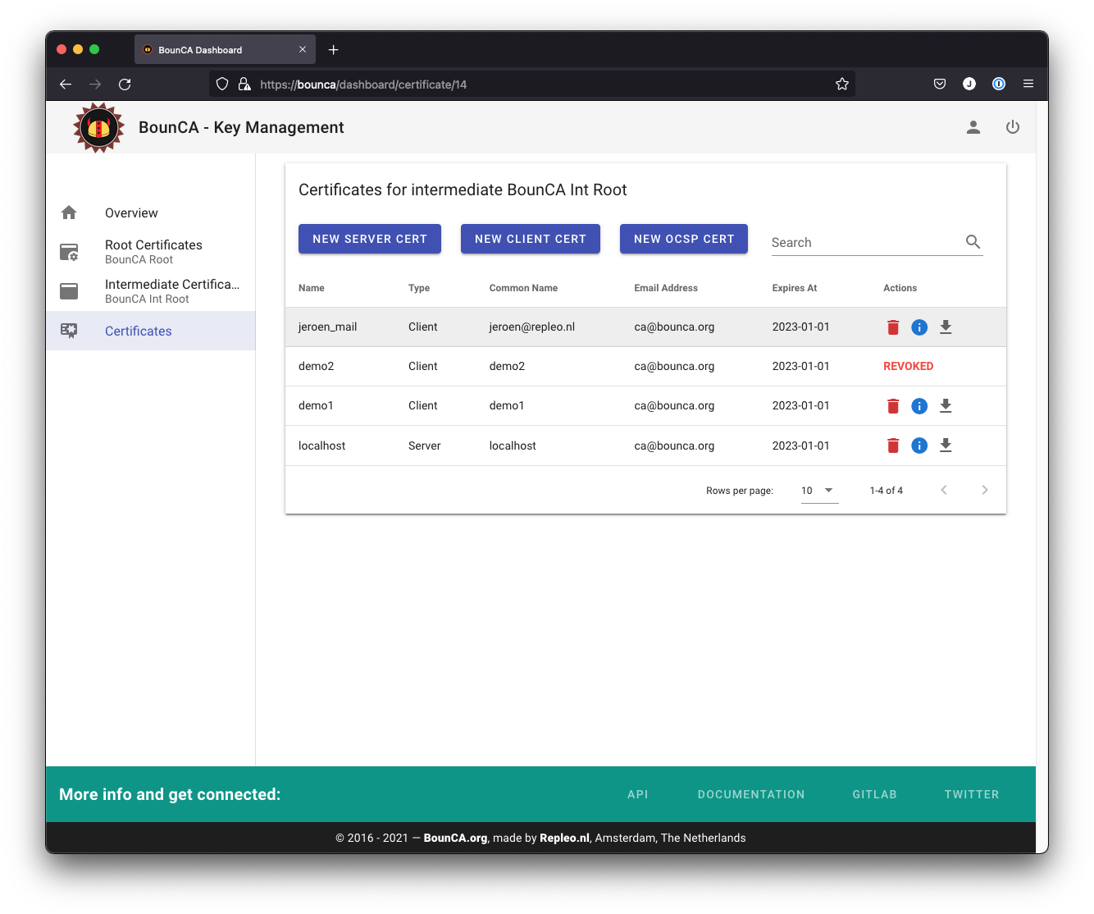1094x914 pixels.
Task: Open browser hamburger menu
Action: pos(1028,84)
